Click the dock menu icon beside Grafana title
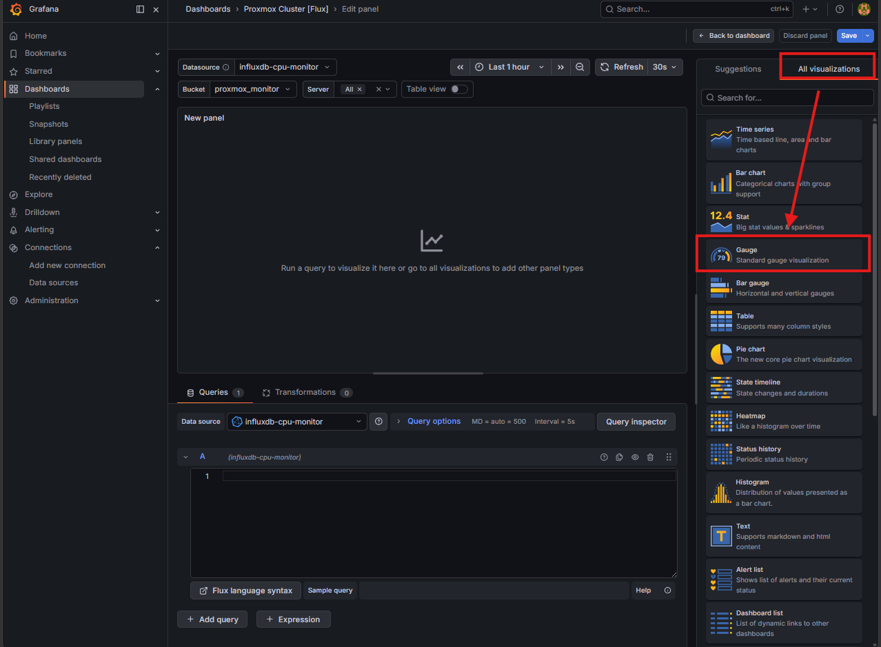Screen dimensions: 881x647 [141, 10]
